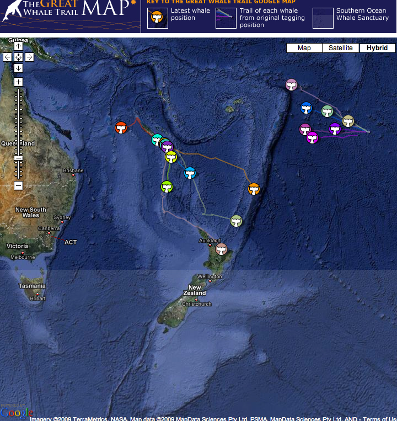Click the Sydney city label
Screen dimensions: 397x421
point(62,217)
